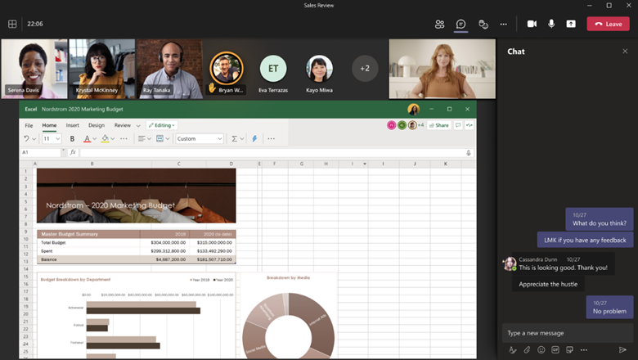Click the Breakdown by Media donut chart

(288, 326)
